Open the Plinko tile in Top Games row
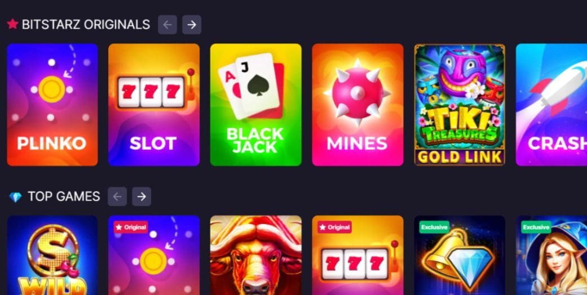Viewport: 587px width, 295px height. (x=154, y=256)
